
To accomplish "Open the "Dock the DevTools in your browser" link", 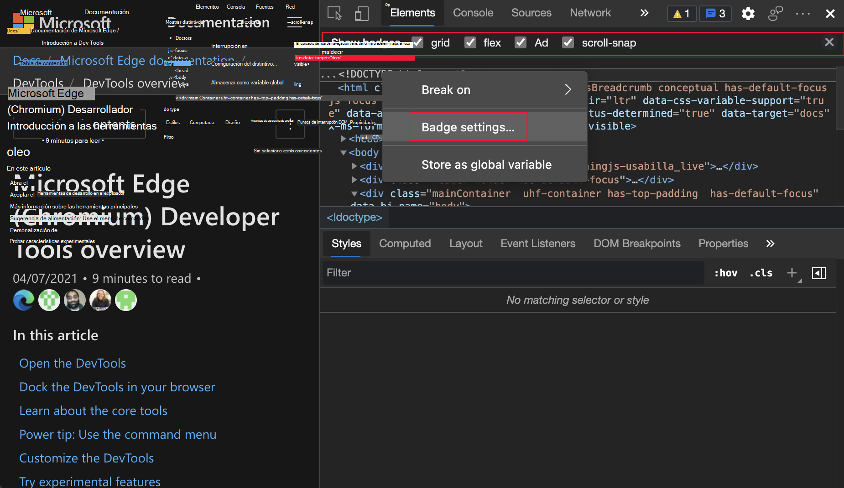I will pyautogui.click(x=117, y=387).
